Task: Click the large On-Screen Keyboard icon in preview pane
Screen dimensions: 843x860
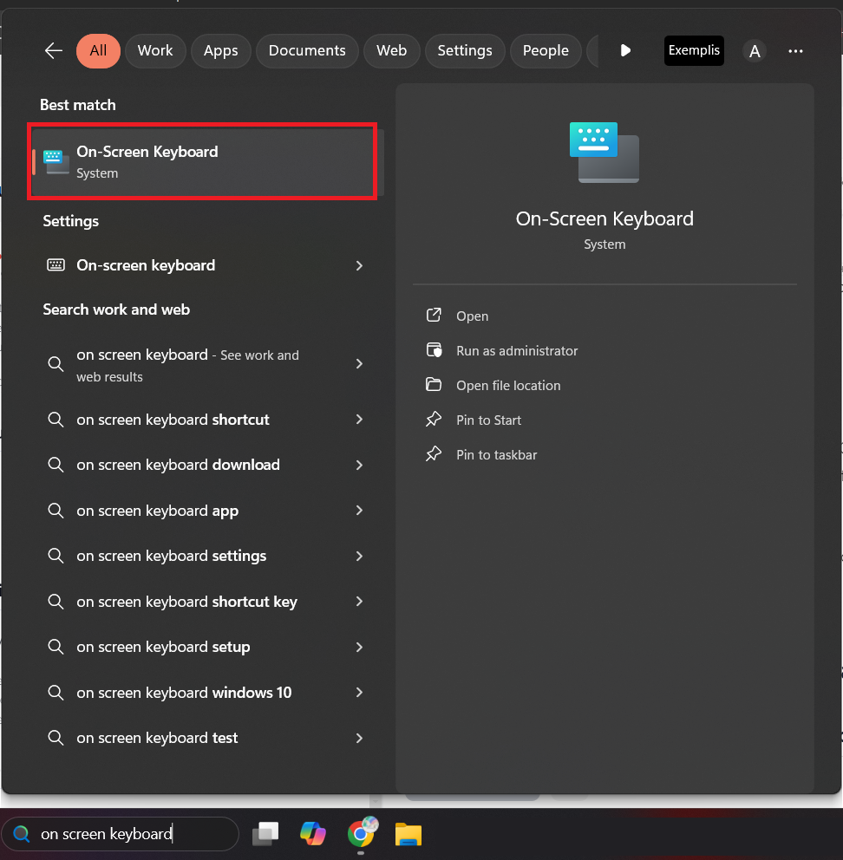Action: tap(604, 153)
